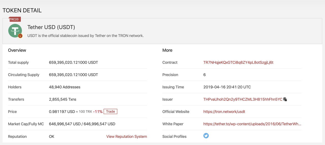Click the issuing time 2019-04-16 20:41:20 UTC

227,87
